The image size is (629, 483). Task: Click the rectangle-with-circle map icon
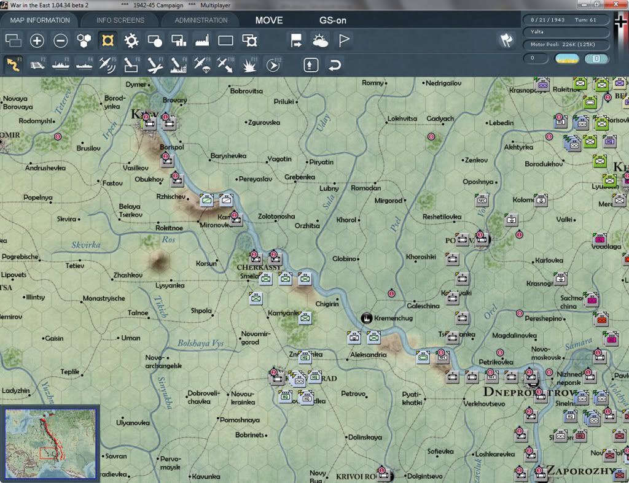coord(155,41)
